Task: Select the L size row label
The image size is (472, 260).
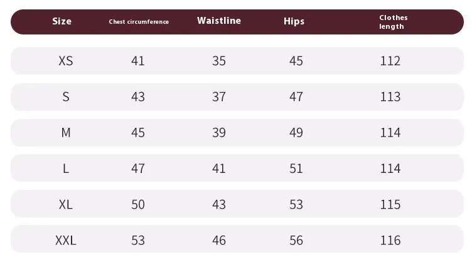Action: pos(65,169)
